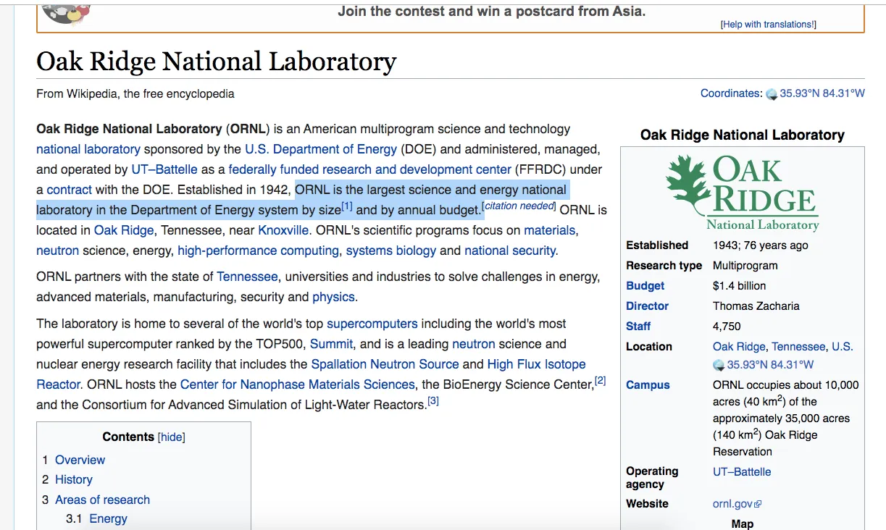
Task: Open the top-right coordinates 35.93°N 84.31°W
Action: coord(822,93)
